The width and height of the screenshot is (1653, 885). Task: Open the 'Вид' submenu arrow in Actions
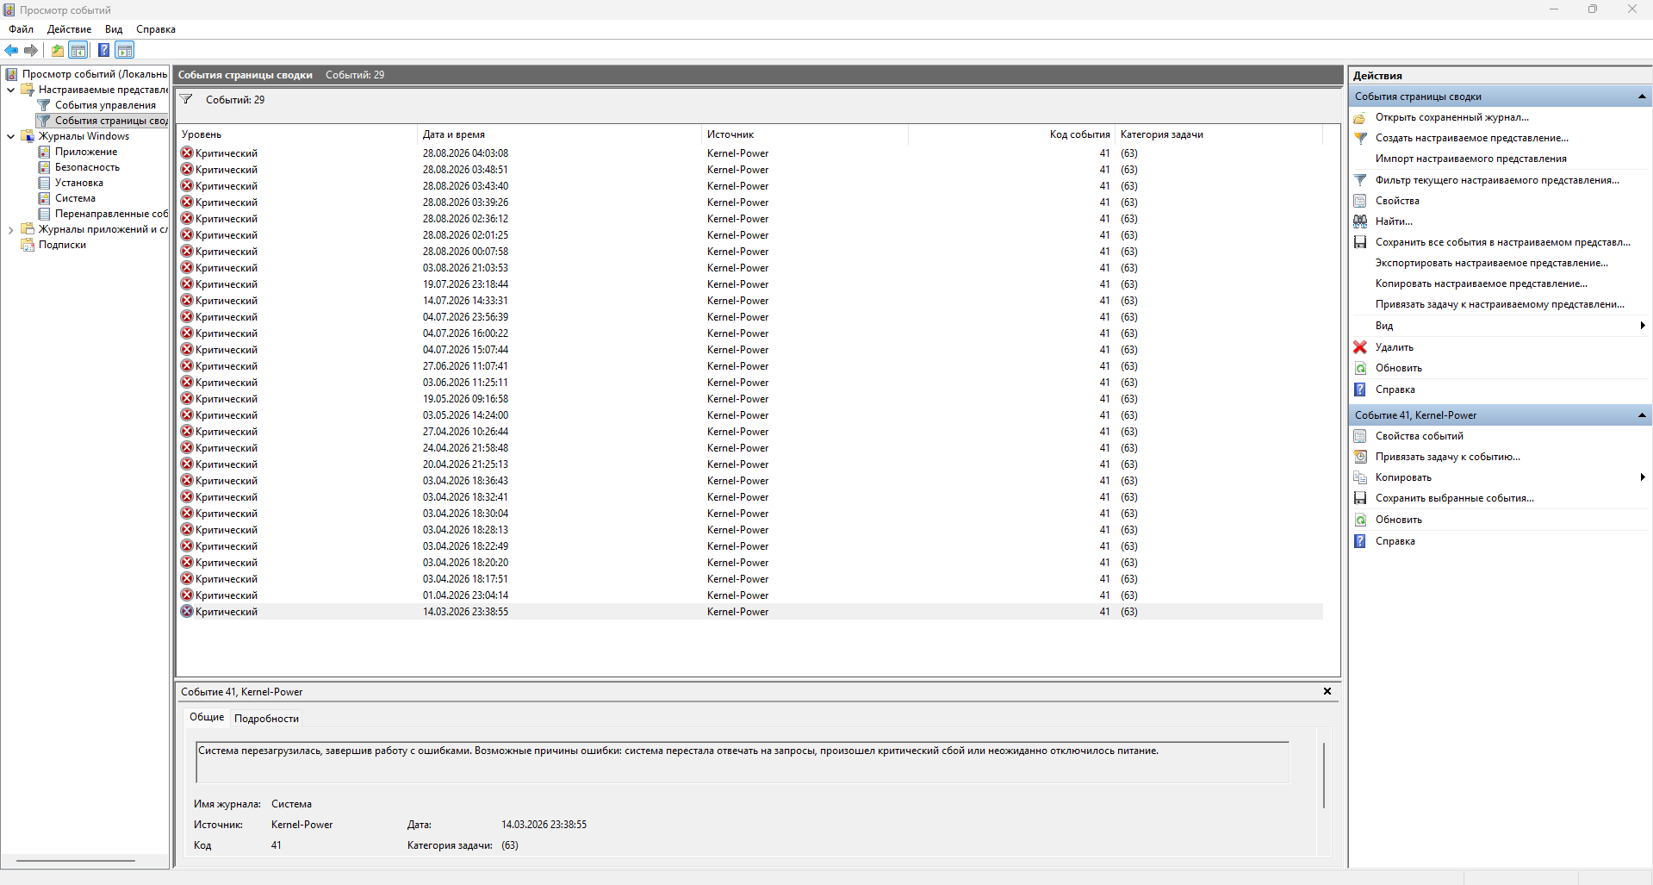pyautogui.click(x=1643, y=326)
